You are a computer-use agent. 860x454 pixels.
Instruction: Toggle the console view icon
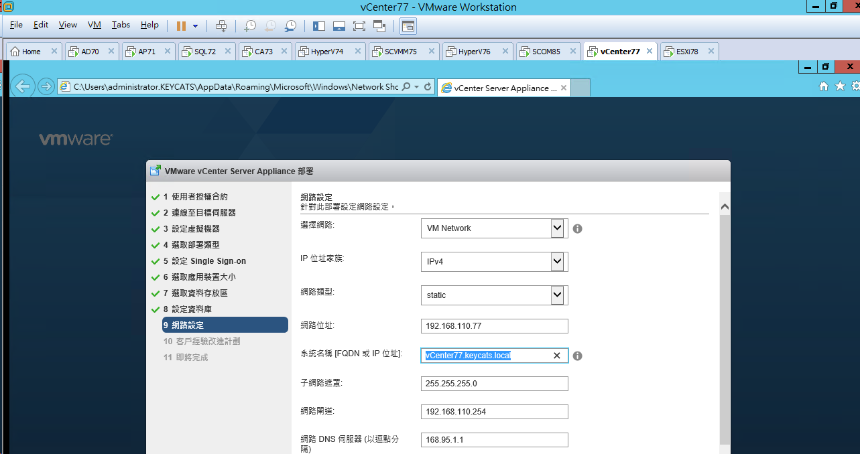click(408, 25)
